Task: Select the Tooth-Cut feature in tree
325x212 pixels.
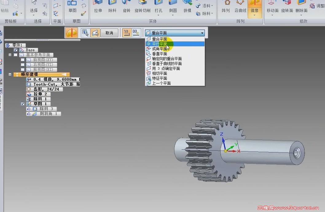Action: pyautogui.click(x=53, y=84)
